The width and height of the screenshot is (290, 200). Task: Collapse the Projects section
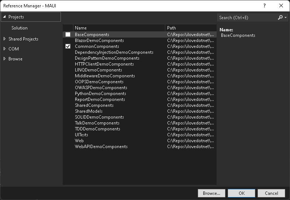(x=4, y=17)
